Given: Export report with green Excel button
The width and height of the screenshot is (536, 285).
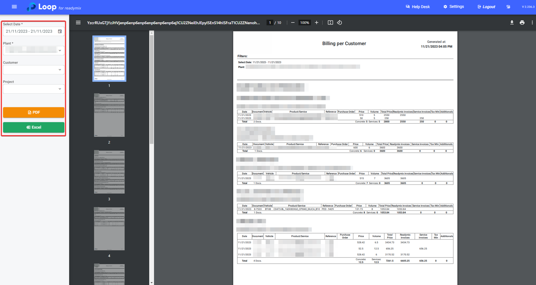Looking at the screenshot, I should coord(34,127).
